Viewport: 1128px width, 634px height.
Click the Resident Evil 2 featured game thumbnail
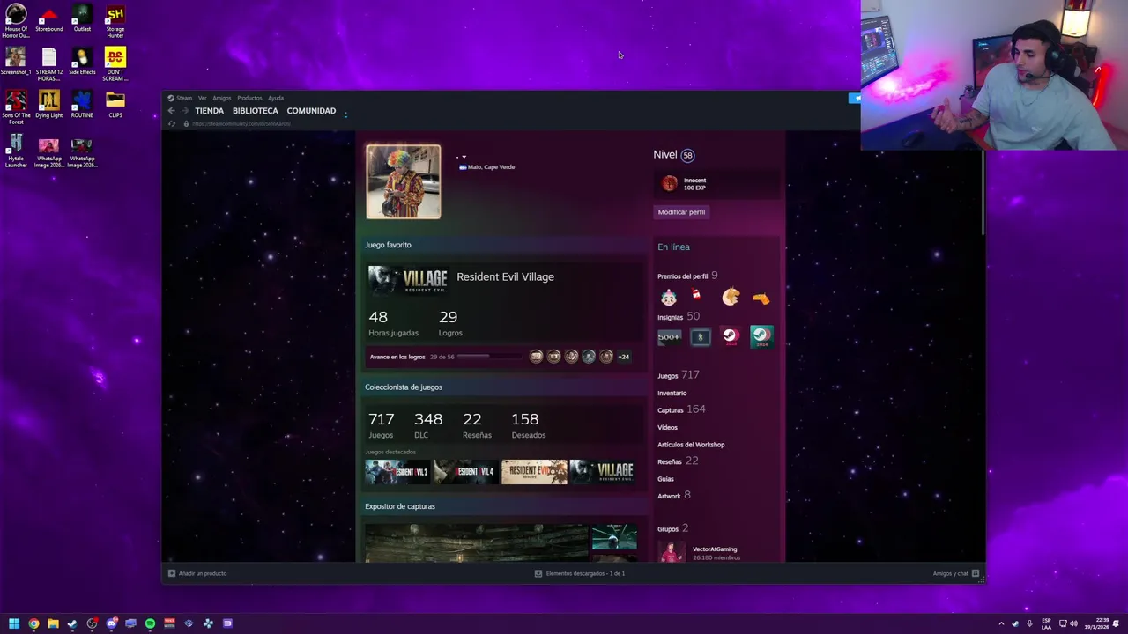coord(397,472)
